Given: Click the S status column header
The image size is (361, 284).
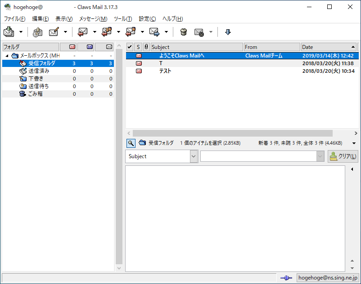Looking at the screenshot, I should (138, 47).
